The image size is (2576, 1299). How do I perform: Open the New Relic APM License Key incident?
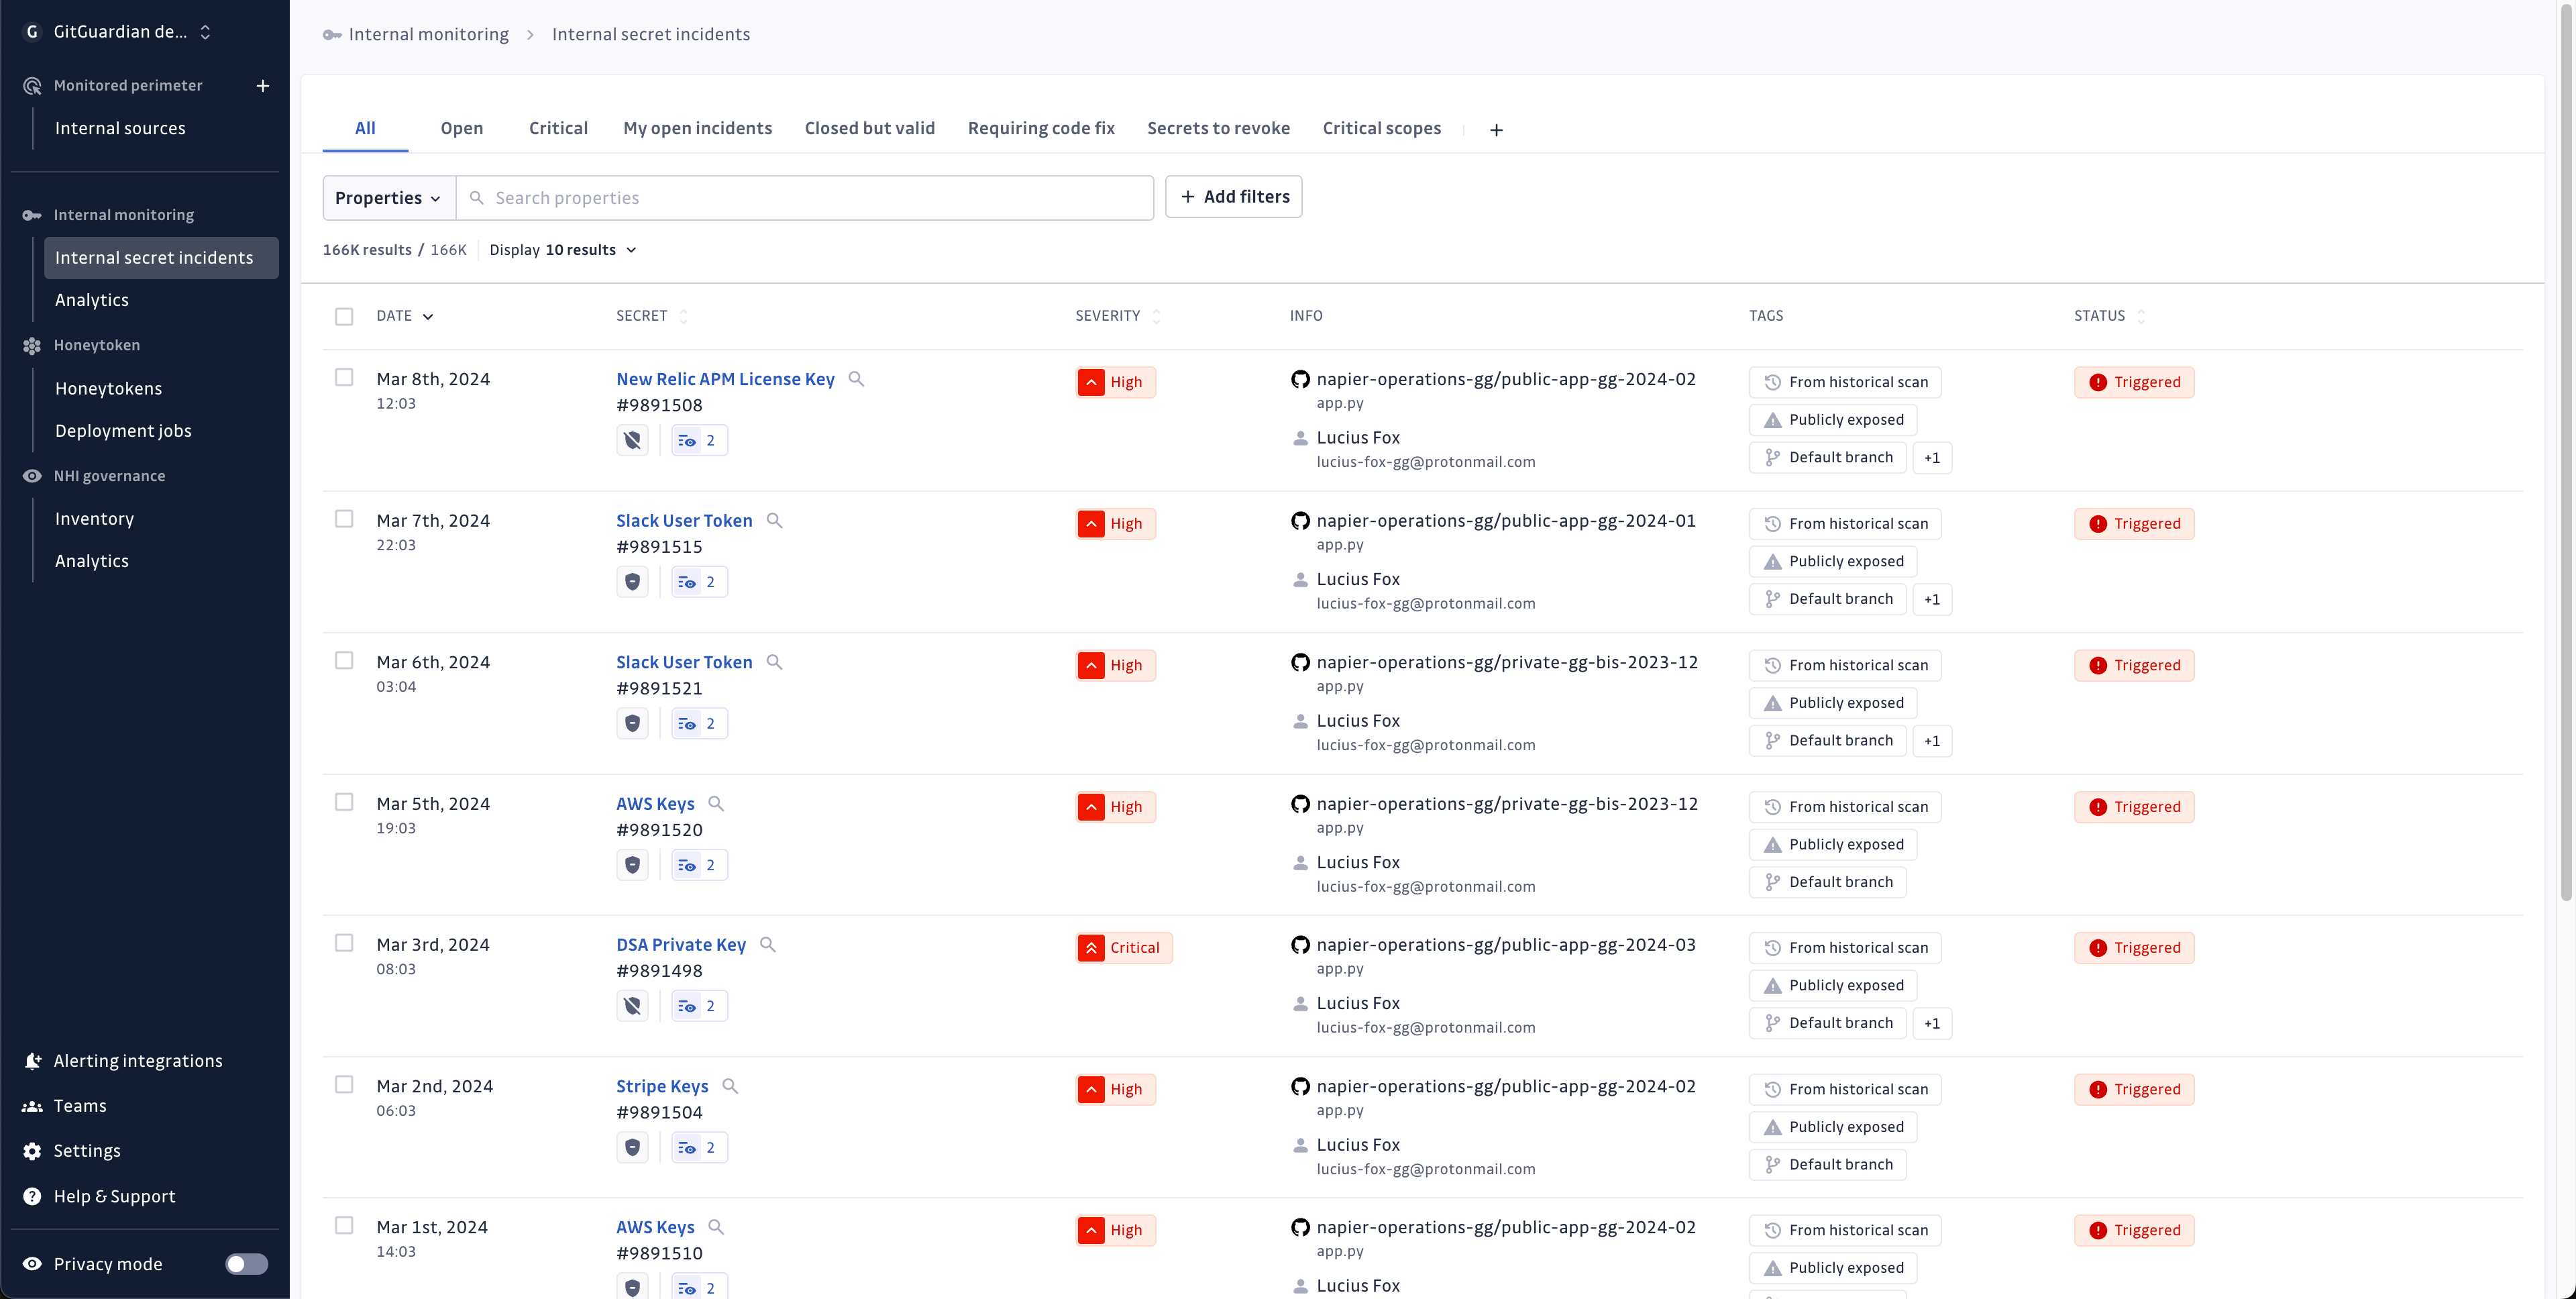[725, 380]
